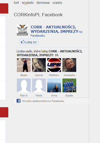Open Beata's profile photo
Image resolution: width=100 pixels, height=143 pixels.
[x=24, y=65]
